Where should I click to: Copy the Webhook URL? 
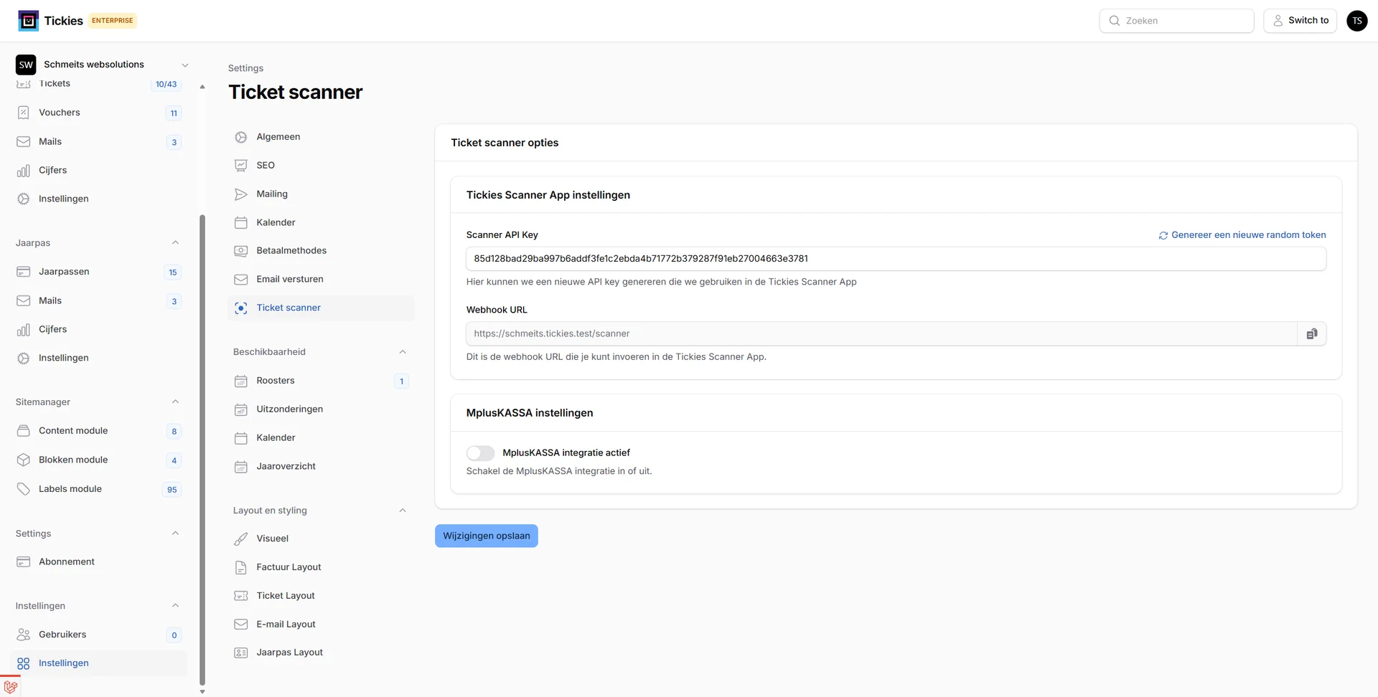(x=1313, y=333)
